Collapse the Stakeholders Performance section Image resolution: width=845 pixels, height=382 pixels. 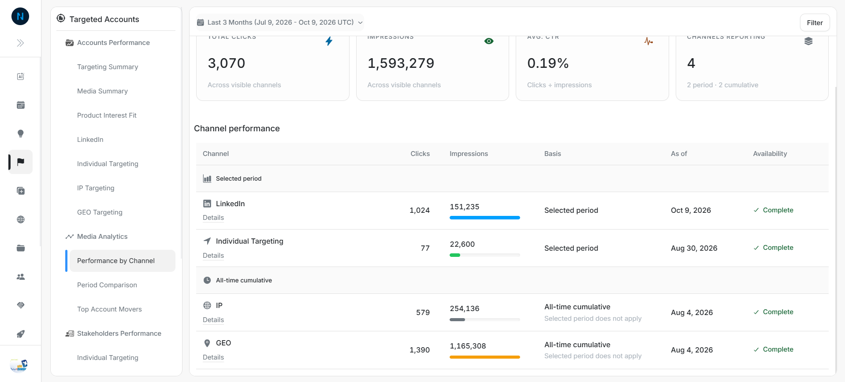click(x=119, y=334)
